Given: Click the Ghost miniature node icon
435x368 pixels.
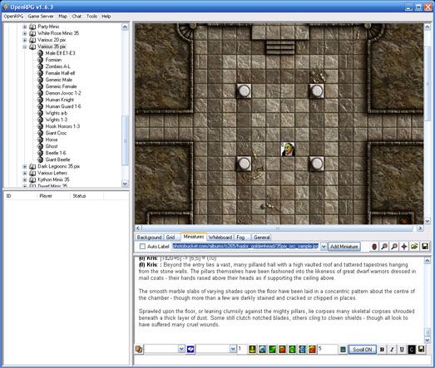Looking at the screenshot, I should (x=40, y=146).
